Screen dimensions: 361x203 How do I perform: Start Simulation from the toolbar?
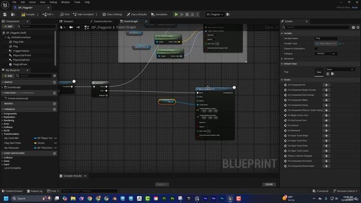159,14
